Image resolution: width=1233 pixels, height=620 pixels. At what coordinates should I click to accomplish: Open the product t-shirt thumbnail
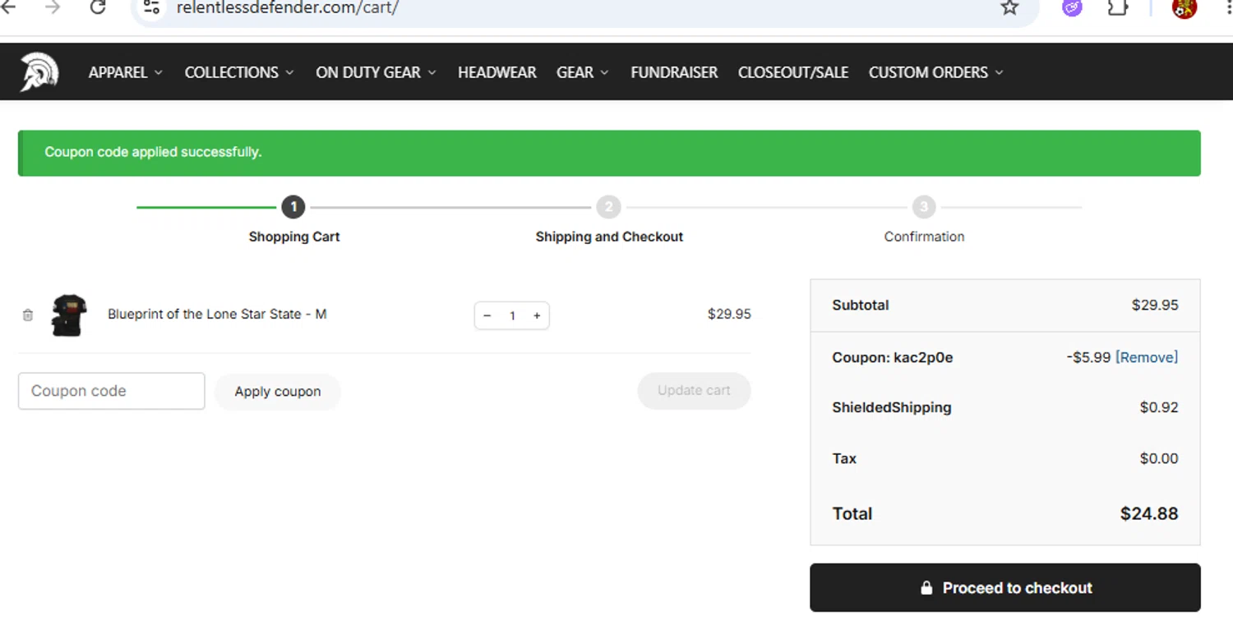point(68,315)
